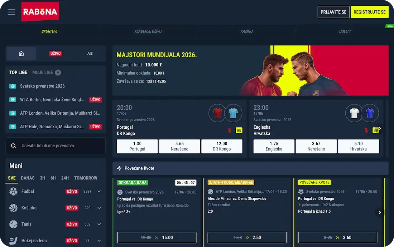Show next boosted odds arrow
Image resolution: width=394 pixels, height=247 pixels.
click(x=380, y=212)
